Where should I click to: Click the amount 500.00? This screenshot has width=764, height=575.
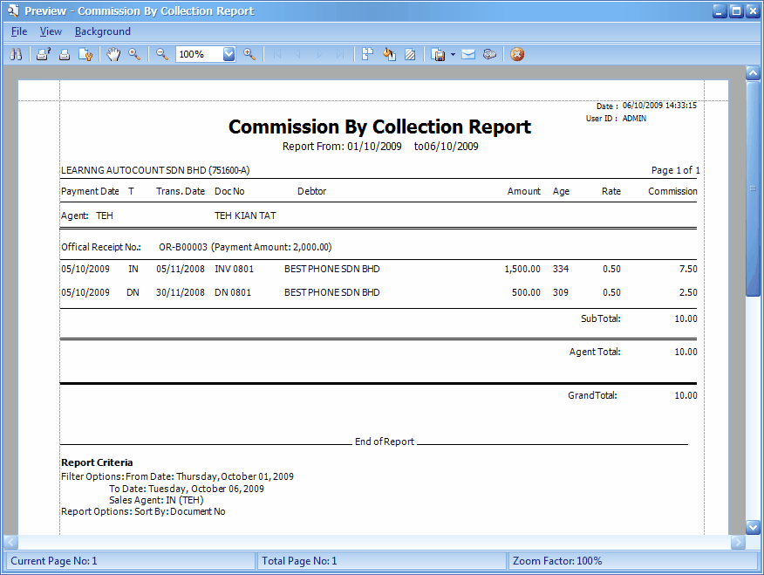(526, 292)
